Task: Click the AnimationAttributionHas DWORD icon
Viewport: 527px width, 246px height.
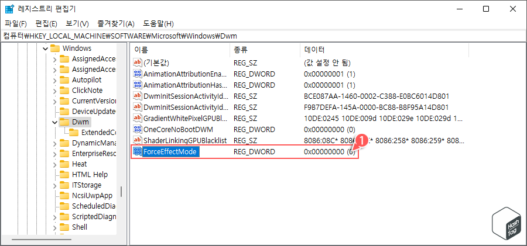Action: click(x=138, y=85)
